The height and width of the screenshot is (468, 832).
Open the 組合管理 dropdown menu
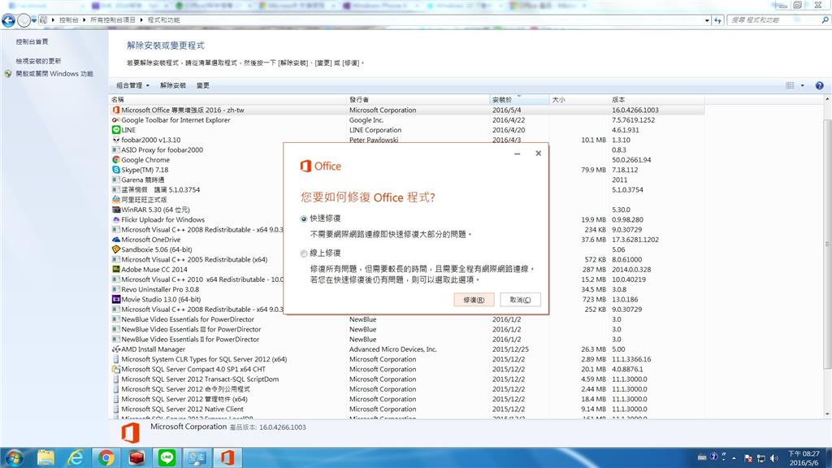point(132,85)
